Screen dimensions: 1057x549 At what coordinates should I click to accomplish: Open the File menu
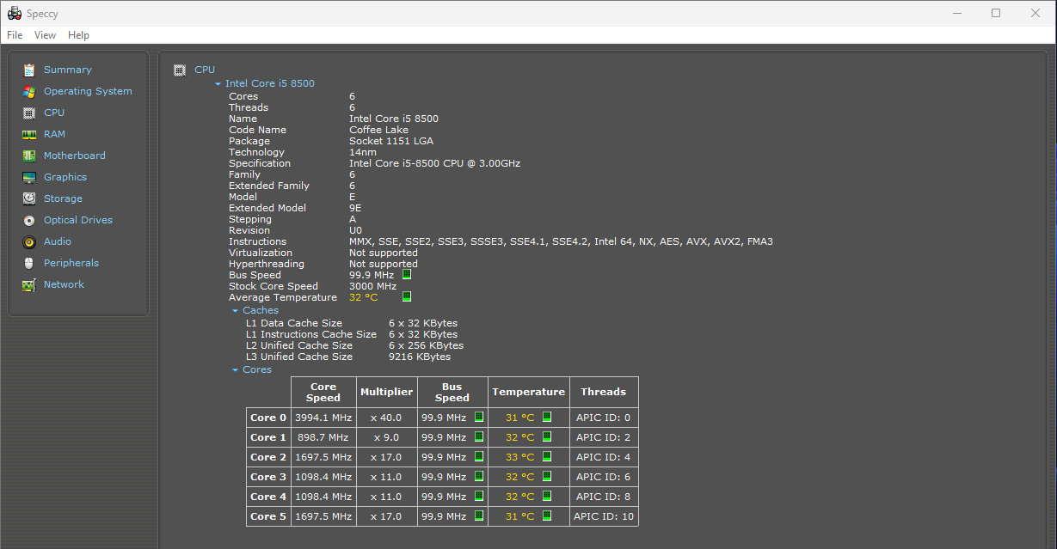(15, 35)
